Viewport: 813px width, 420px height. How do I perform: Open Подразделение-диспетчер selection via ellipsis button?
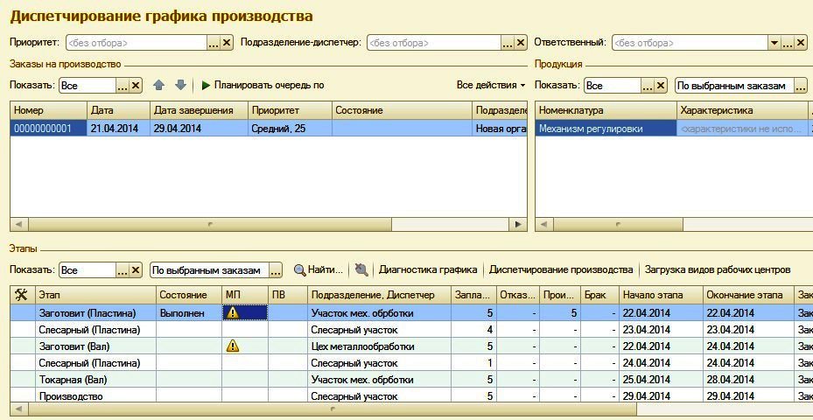click(508, 43)
